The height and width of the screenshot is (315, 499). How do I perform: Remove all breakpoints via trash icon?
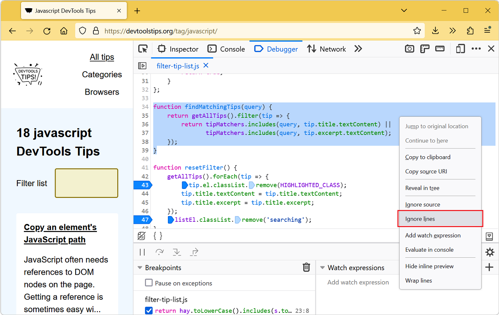306,267
